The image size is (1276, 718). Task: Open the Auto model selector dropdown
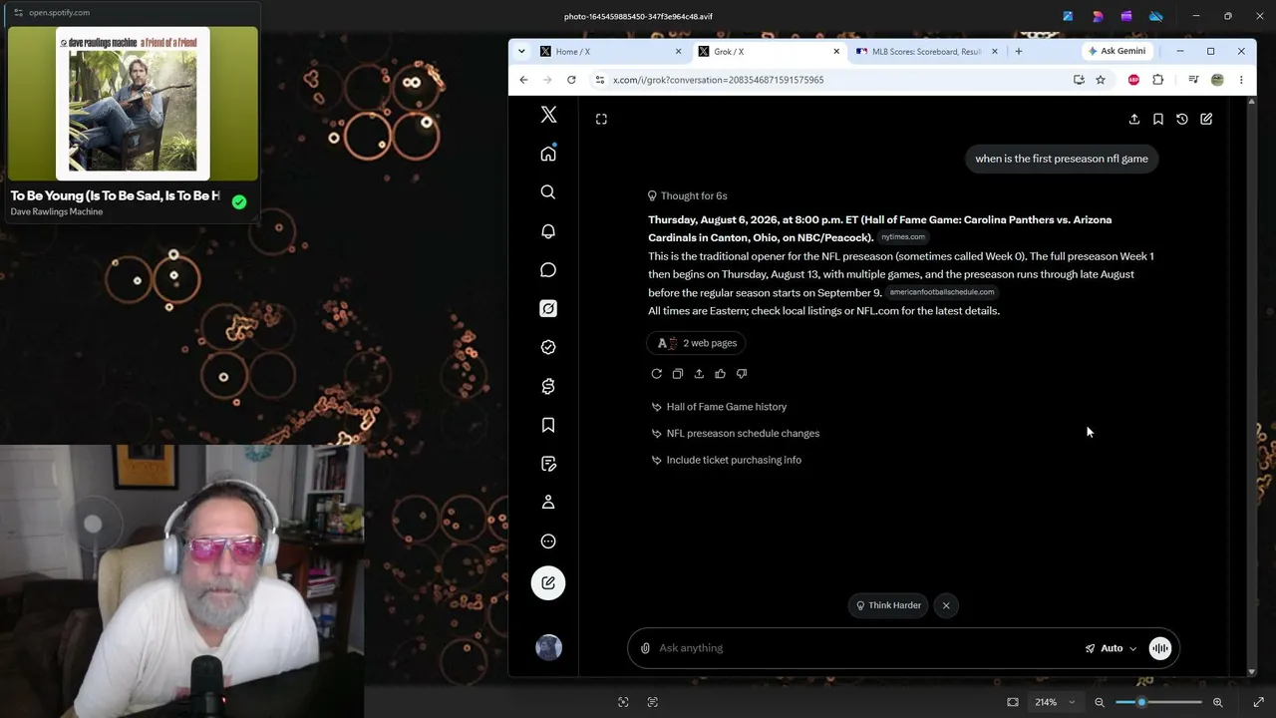(1111, 648)
